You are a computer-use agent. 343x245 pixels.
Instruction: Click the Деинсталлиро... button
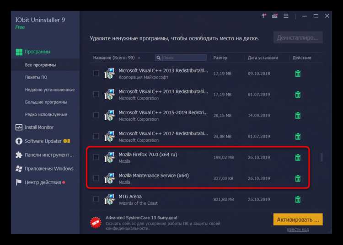pos(298,37)
